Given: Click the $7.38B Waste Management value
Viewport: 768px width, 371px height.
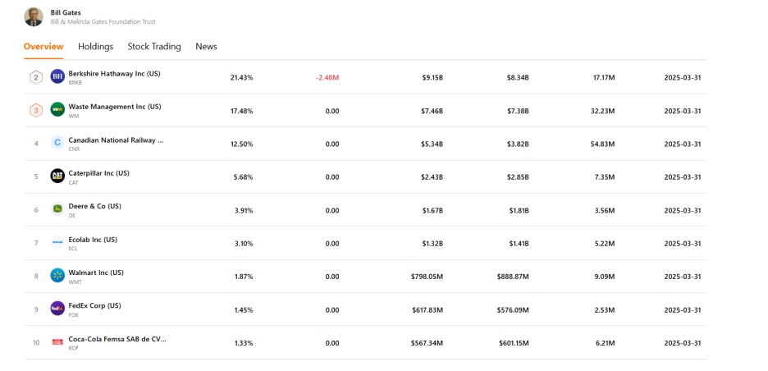Looking at the screenshot, I should 518,111.
